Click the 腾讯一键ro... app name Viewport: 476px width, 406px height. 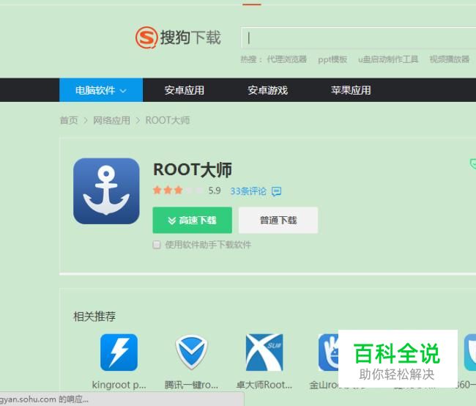(x=191, y=385)
